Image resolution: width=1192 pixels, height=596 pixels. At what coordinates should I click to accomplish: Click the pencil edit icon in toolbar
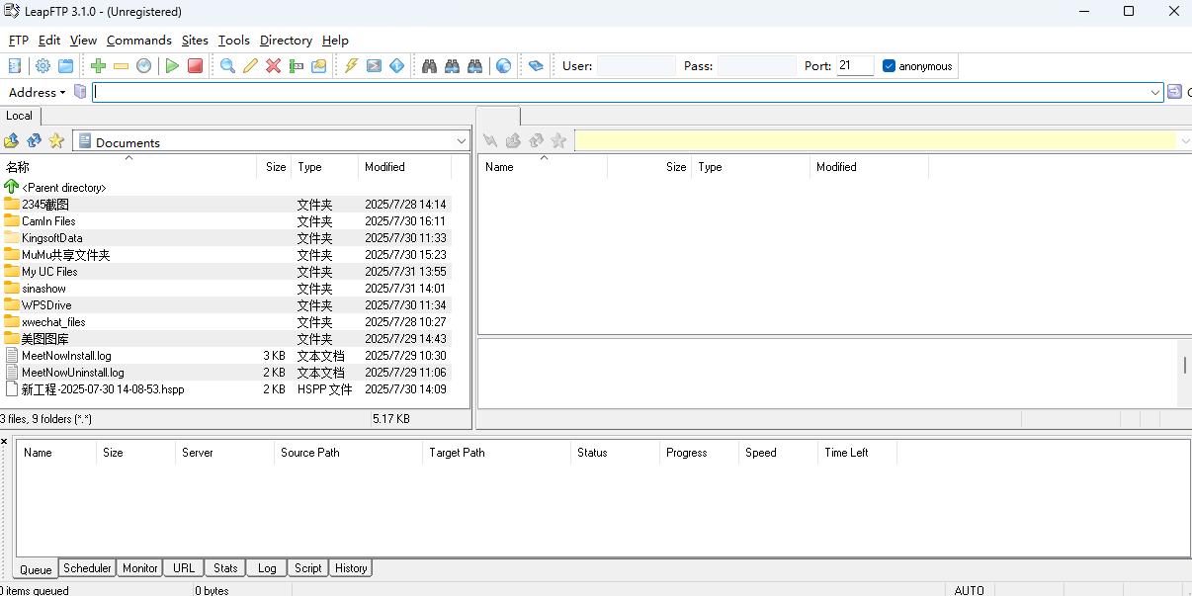(250, 66)
